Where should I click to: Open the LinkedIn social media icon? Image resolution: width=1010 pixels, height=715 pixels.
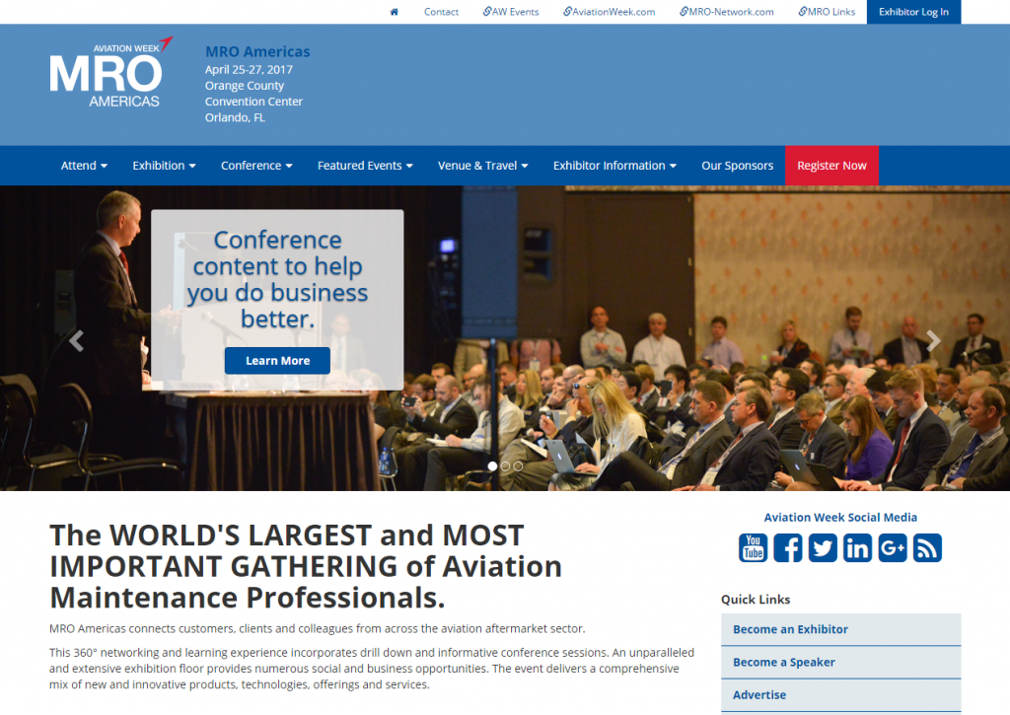tap(857, 548)
